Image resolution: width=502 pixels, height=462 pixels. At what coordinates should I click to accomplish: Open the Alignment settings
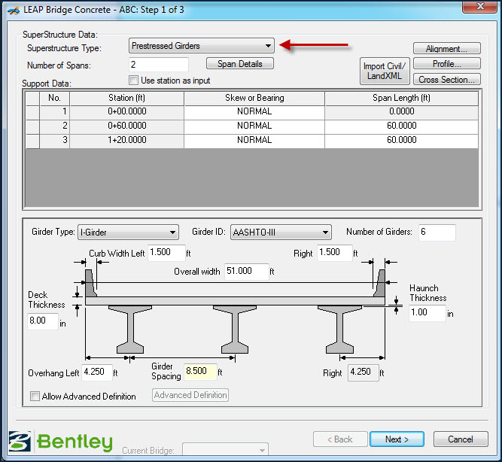point(447,49)
